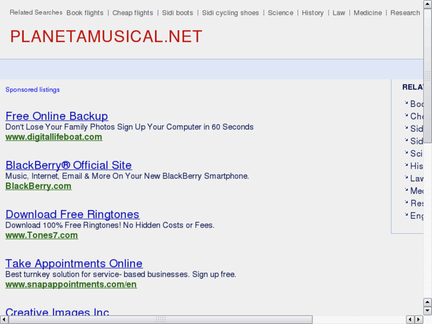The image size is (432, 324).
Task: Open the BlackBerry Official Site ad
Action: tap(68, 165)
